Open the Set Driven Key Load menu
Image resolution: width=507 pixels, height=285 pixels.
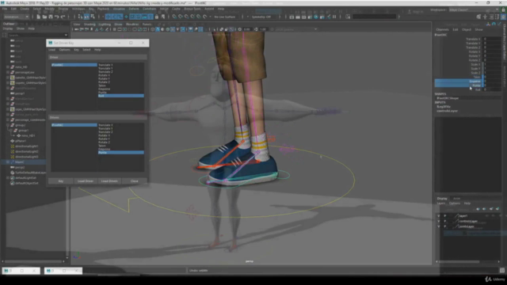click(x=51, y=50)
